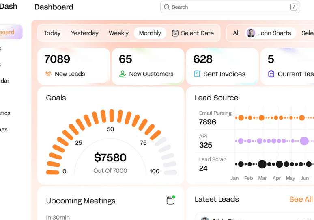Switch to the Today filter tab
The width and height of the screenshot is (314, 220).
click(52, 33)
